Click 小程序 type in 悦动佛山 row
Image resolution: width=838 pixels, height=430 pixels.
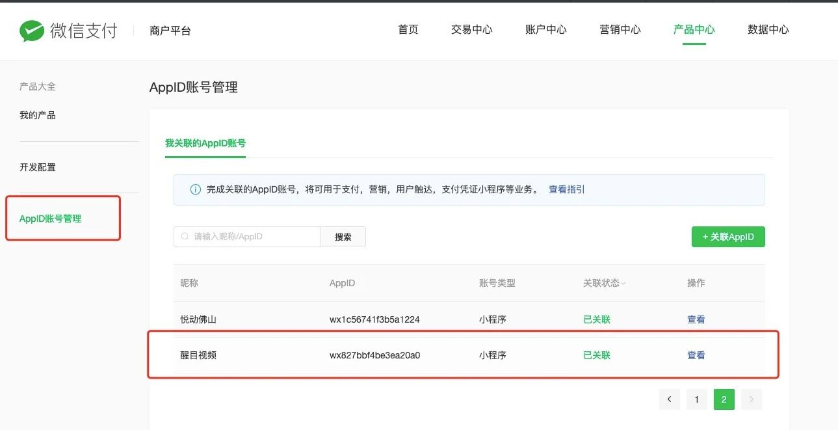click(x=493, y=319)
